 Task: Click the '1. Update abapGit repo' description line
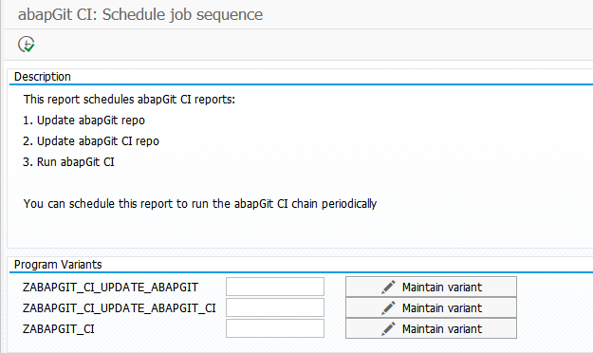(x=83, y=121)
